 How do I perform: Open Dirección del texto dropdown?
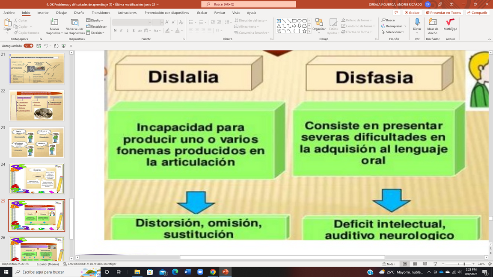251,21
